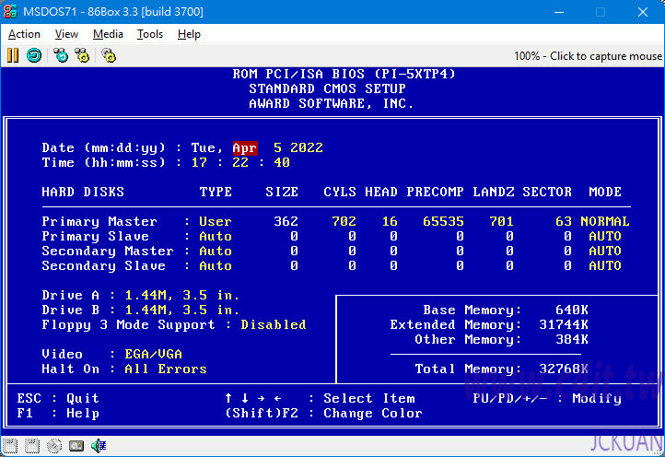Click the LANDZ column header

494,193
